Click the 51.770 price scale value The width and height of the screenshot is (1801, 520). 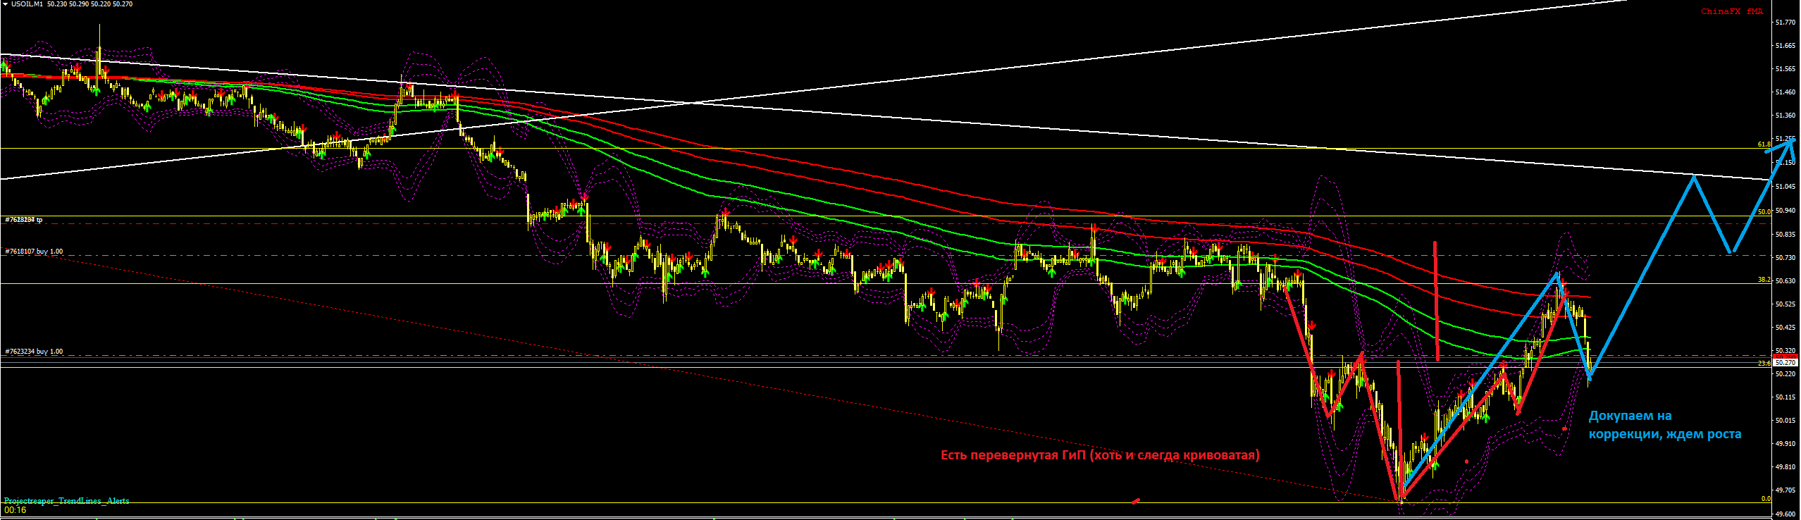coord(1785,23)
